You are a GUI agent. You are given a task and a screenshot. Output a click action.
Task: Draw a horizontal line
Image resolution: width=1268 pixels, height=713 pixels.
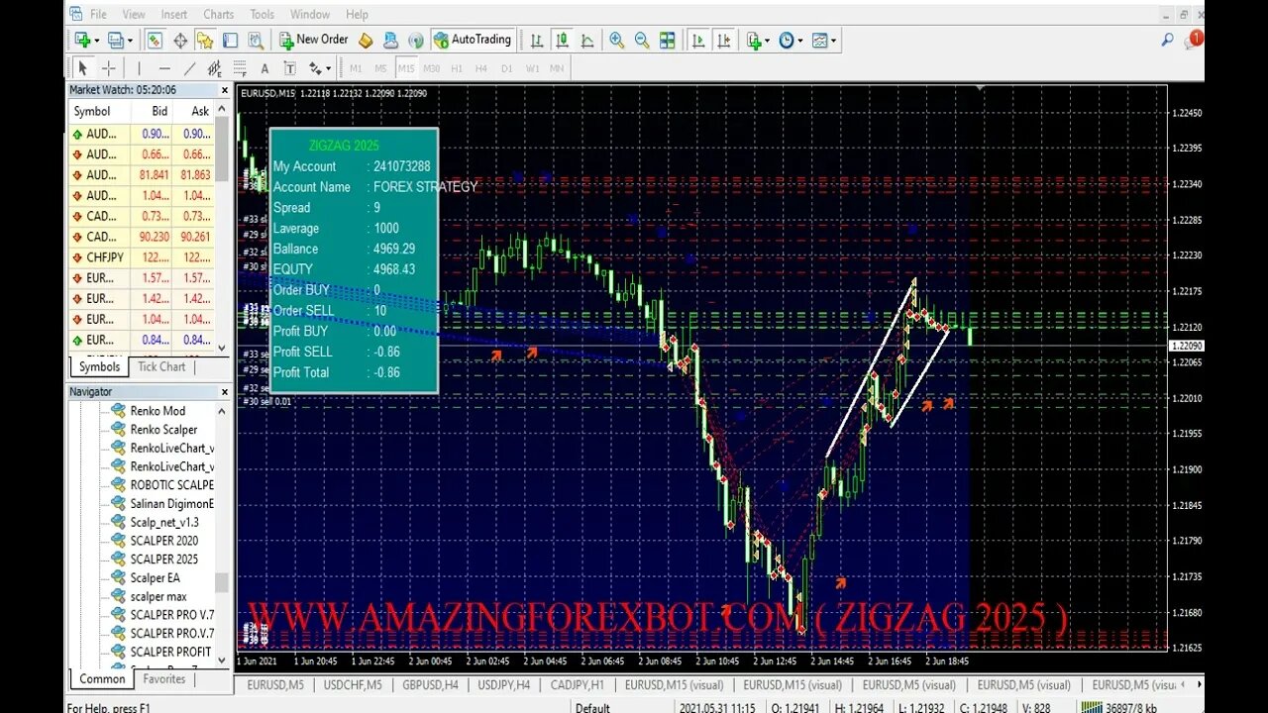point(164,68)
